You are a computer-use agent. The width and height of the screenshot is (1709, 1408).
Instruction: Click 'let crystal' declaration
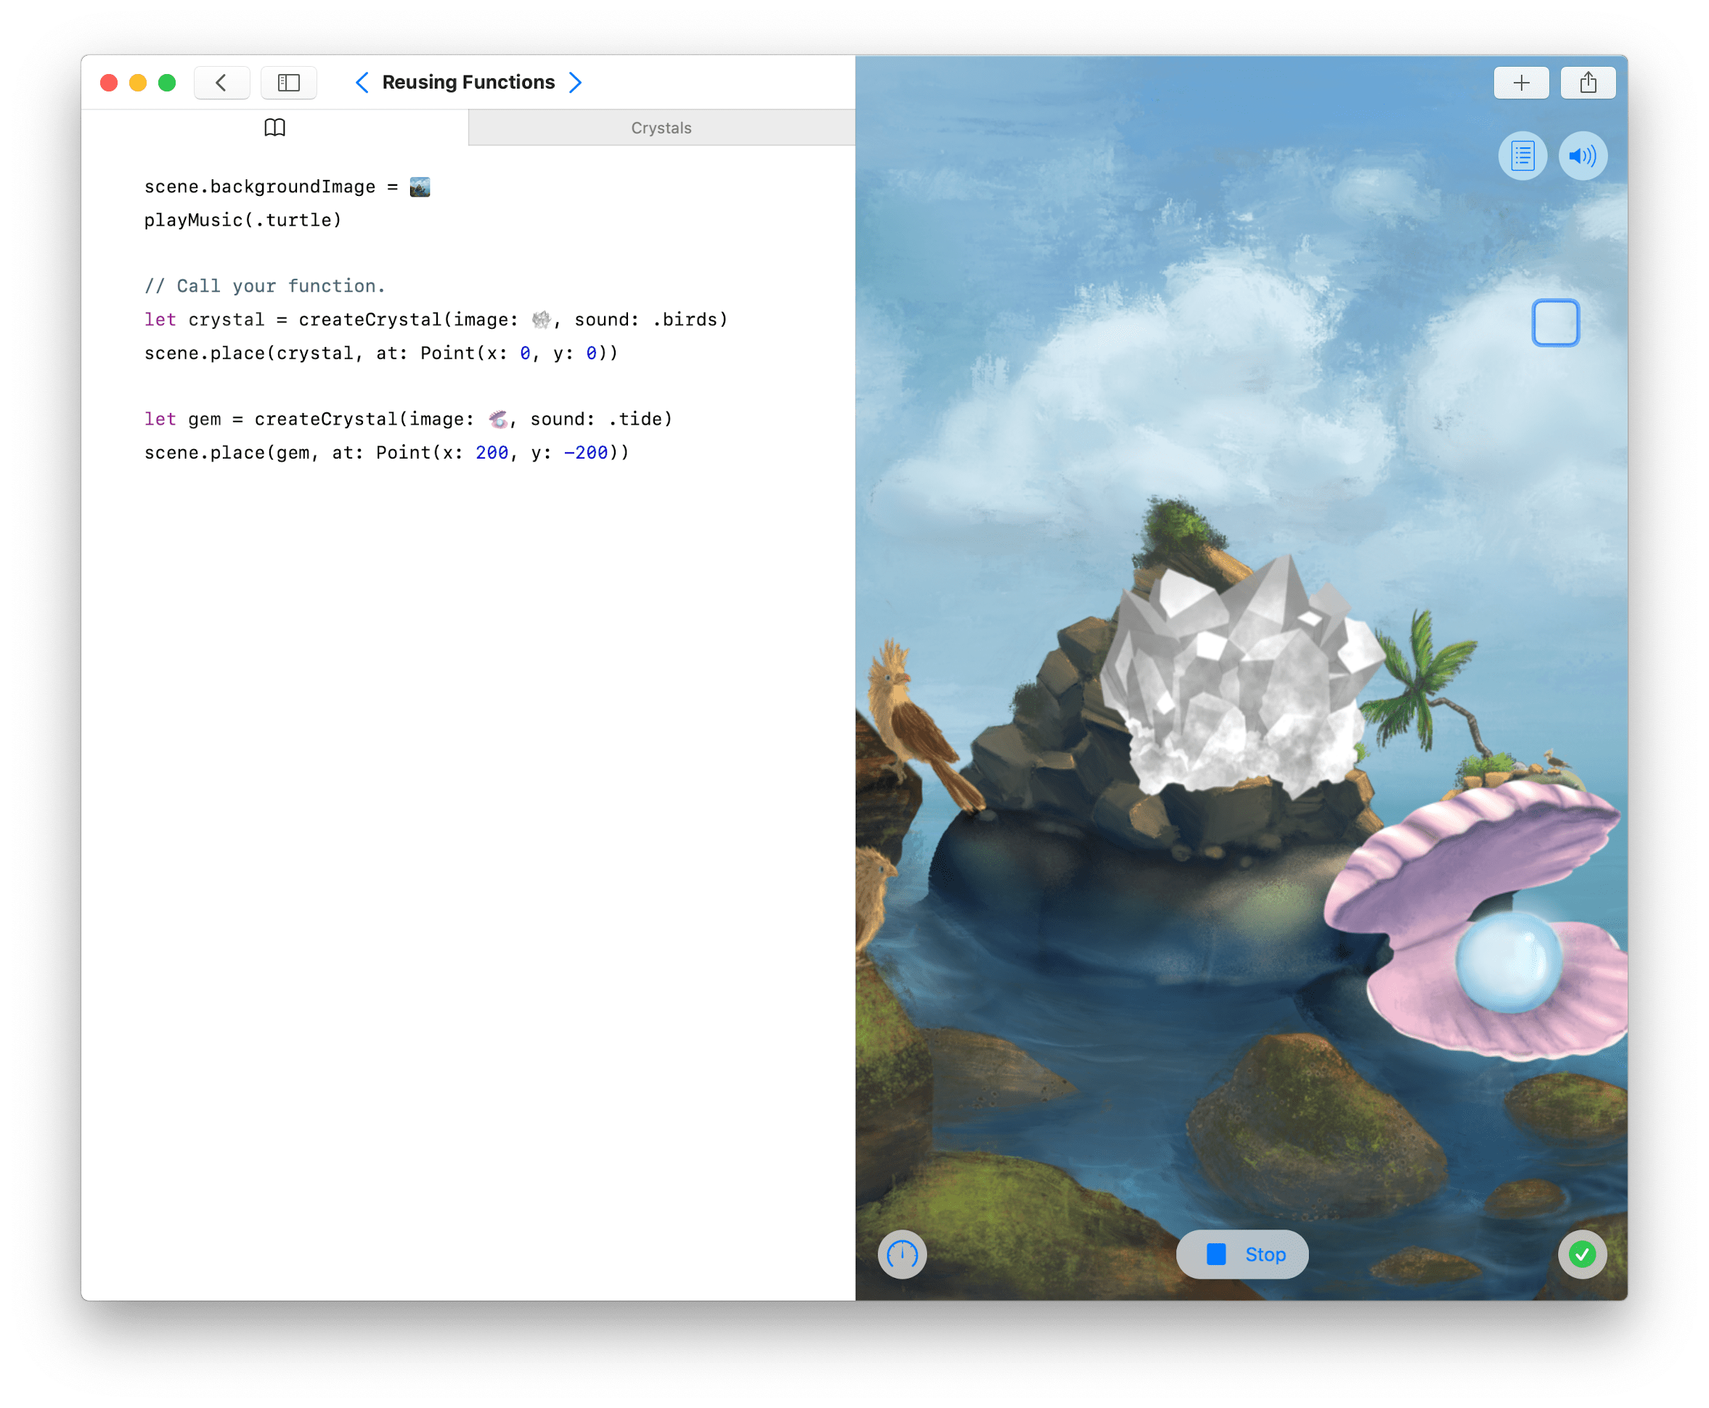[x=205, y=319]
